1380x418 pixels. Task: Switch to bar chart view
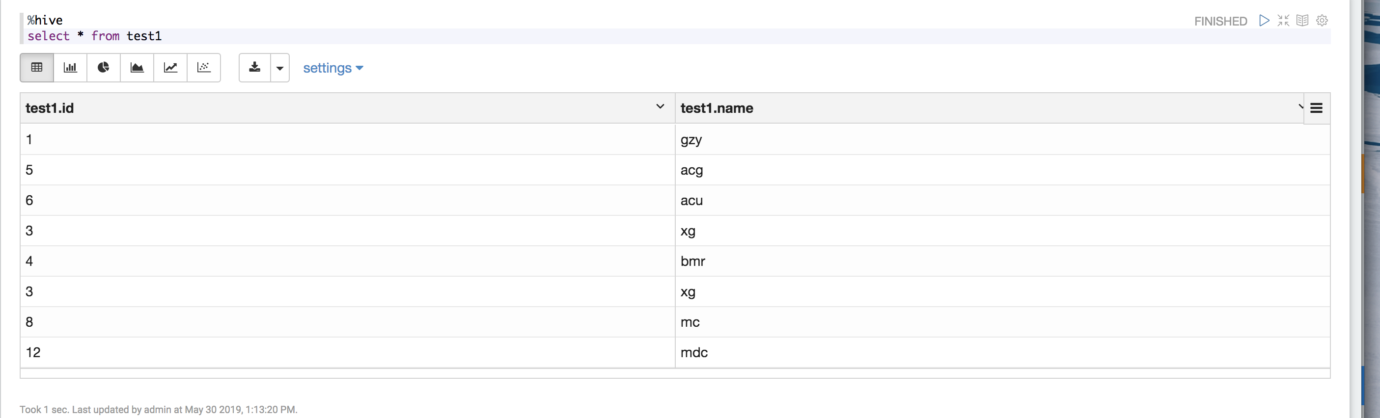[x=70, y=67]
